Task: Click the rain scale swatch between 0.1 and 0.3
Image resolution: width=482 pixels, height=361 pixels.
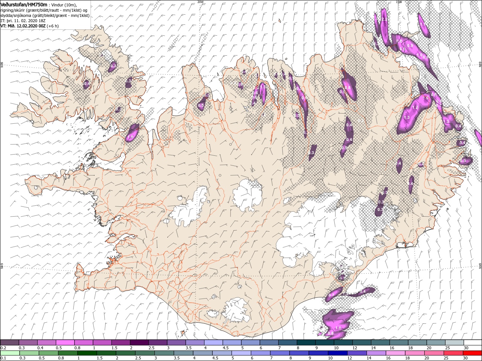Action: coord(10,353)
